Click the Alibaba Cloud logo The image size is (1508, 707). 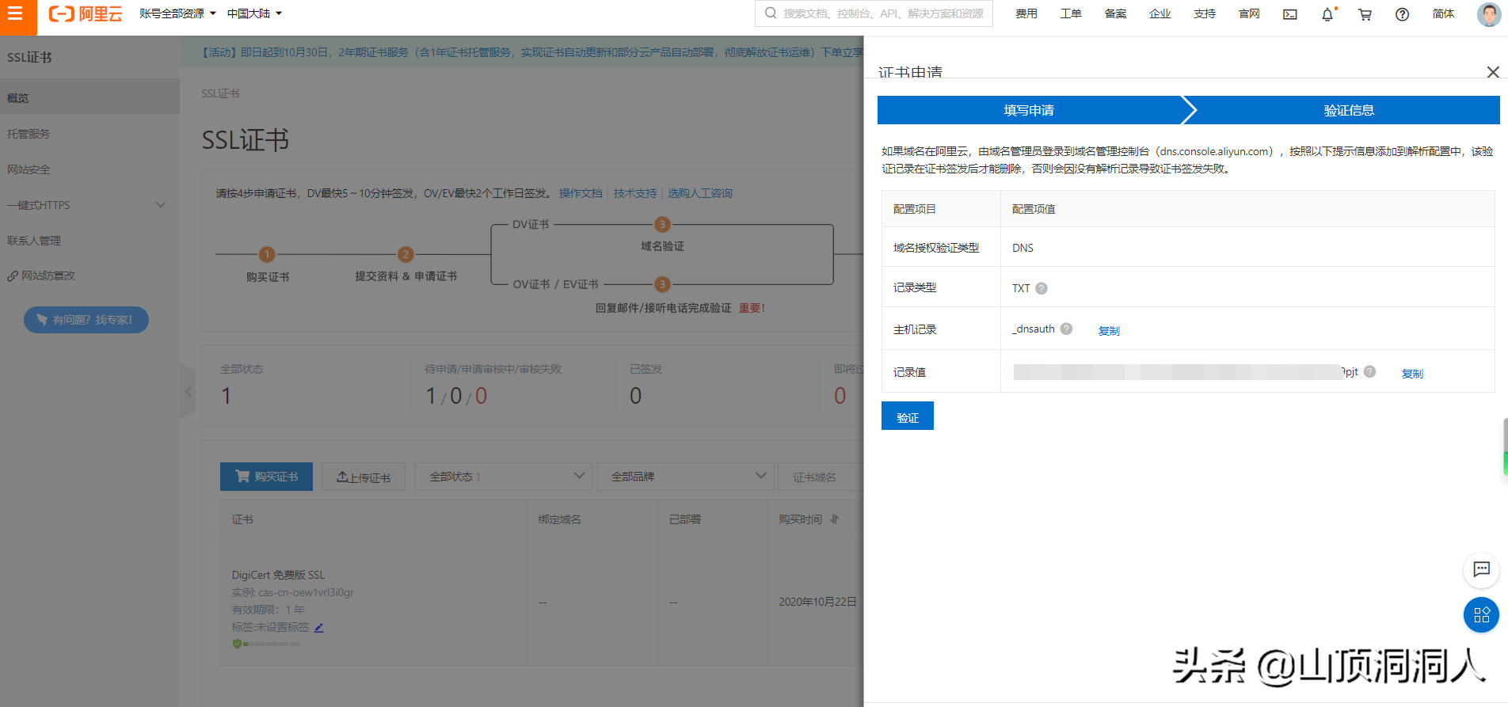tap(86, 13)
